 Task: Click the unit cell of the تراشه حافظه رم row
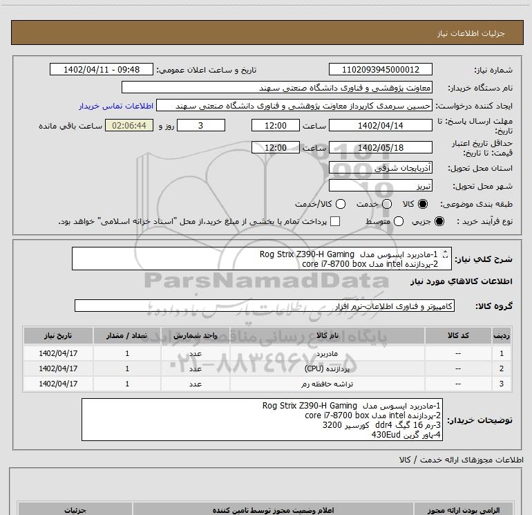tap(195, 384)
